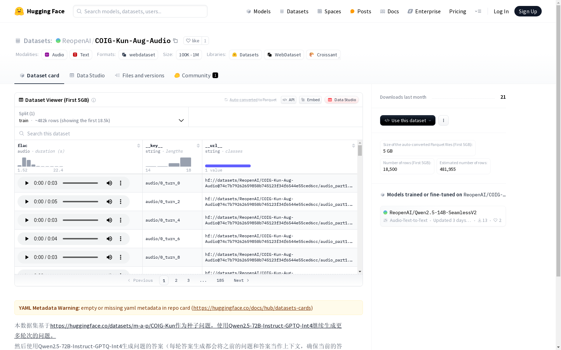The height and width of the screenshot is (350, 561).
Task: Select the Text modality tag
Action: point(81,55)
